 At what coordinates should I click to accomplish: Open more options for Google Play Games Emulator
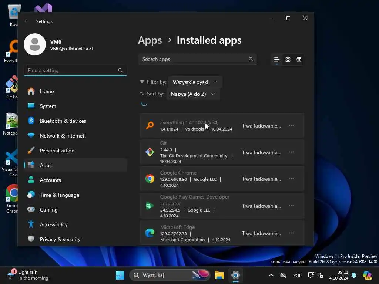[x=291, y=206]
